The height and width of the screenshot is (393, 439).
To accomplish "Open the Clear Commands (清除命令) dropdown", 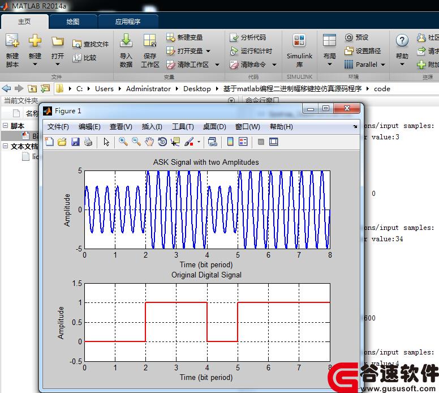I will click(x=274, y=65).
